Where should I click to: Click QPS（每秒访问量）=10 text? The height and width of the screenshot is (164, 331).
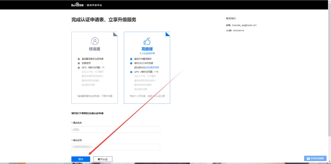tap(146, 72)
